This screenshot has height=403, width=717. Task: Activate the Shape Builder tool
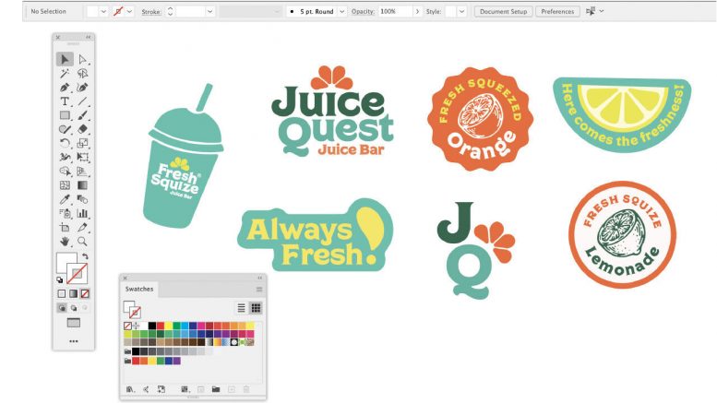point(65,172)
